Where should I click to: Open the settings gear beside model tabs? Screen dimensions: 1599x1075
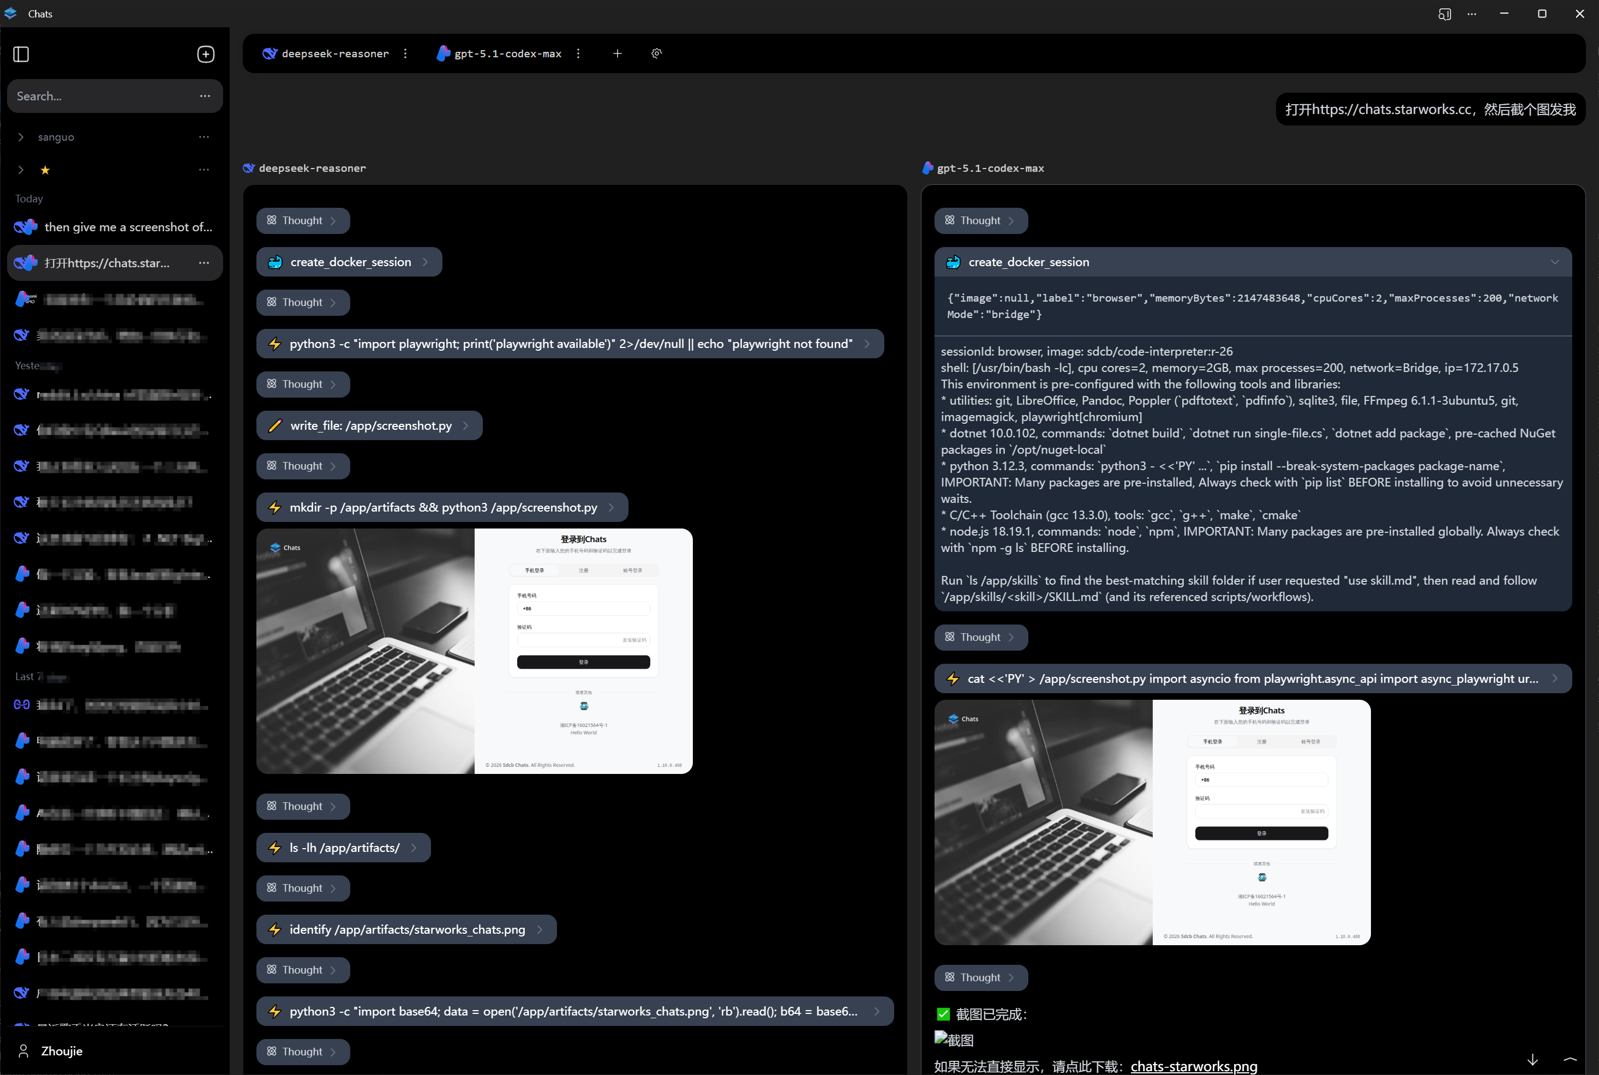tap(656, 53)
